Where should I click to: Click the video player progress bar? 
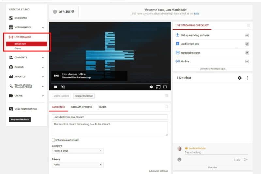pos(110,83)
